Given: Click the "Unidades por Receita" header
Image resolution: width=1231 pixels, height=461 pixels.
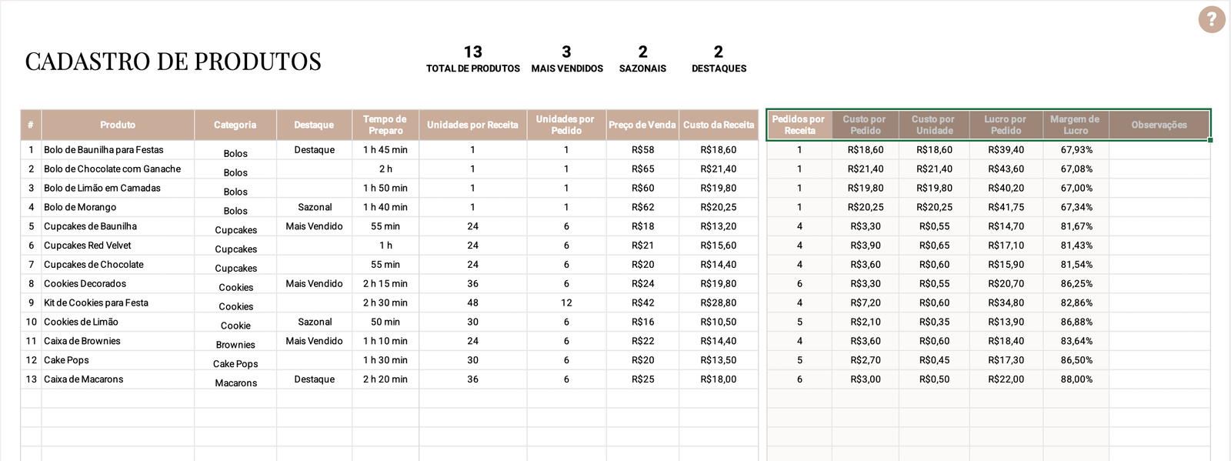Looking at the screenshot, I should tap(472, 125).
